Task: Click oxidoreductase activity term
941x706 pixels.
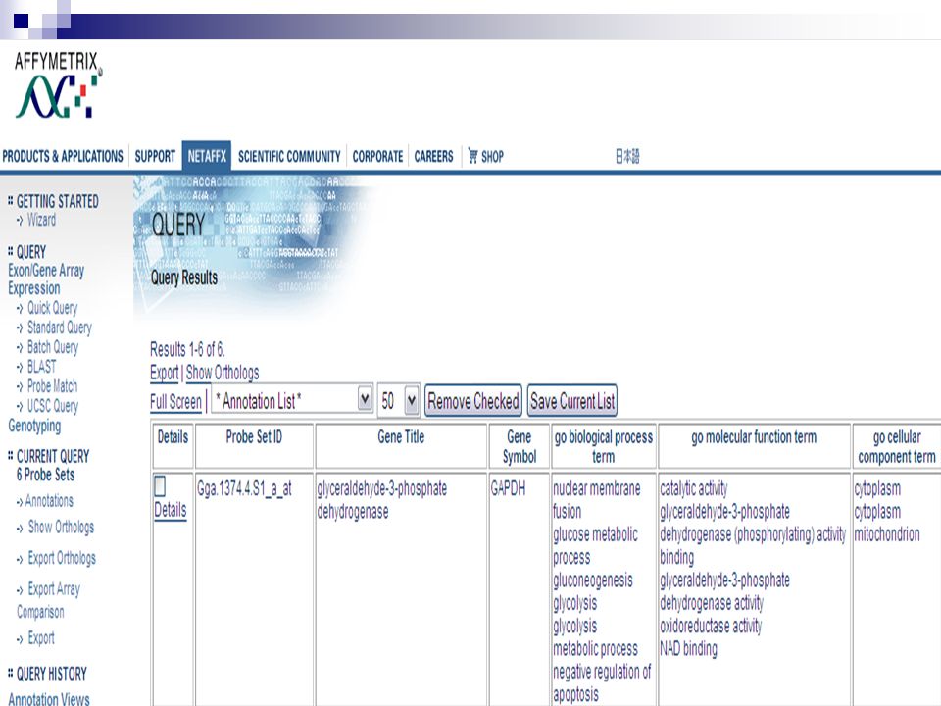Action: (x=711, y=627)
